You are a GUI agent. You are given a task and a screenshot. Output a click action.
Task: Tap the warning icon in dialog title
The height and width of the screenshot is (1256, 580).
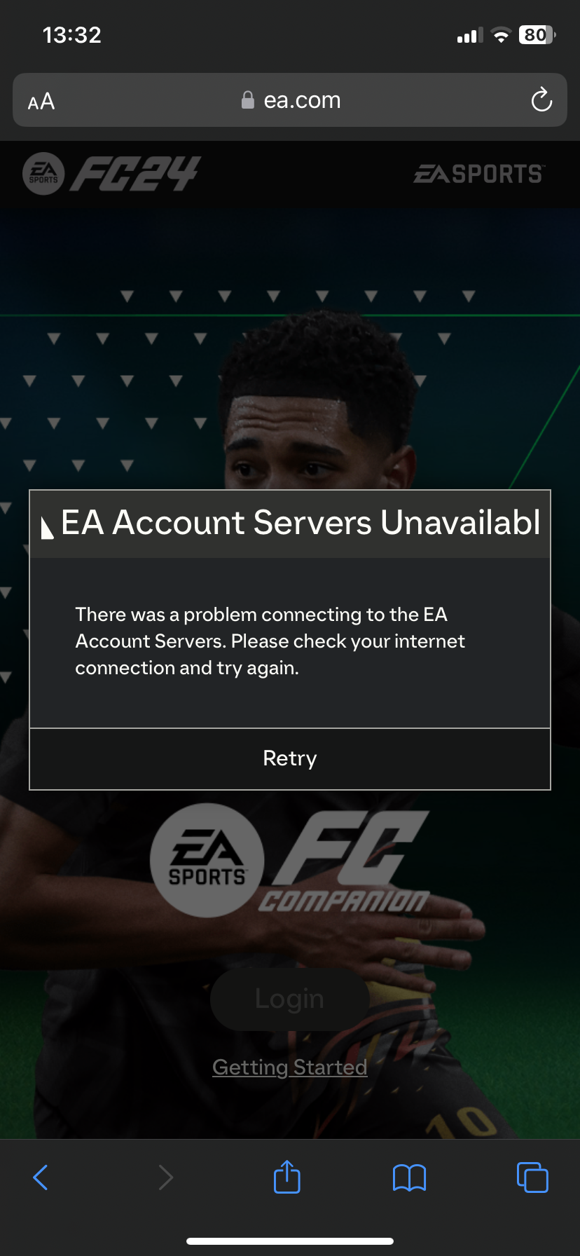click(47, 527)
